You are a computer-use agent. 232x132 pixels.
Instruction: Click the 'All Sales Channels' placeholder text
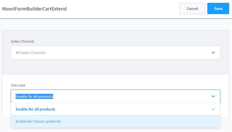pos(31,53)
